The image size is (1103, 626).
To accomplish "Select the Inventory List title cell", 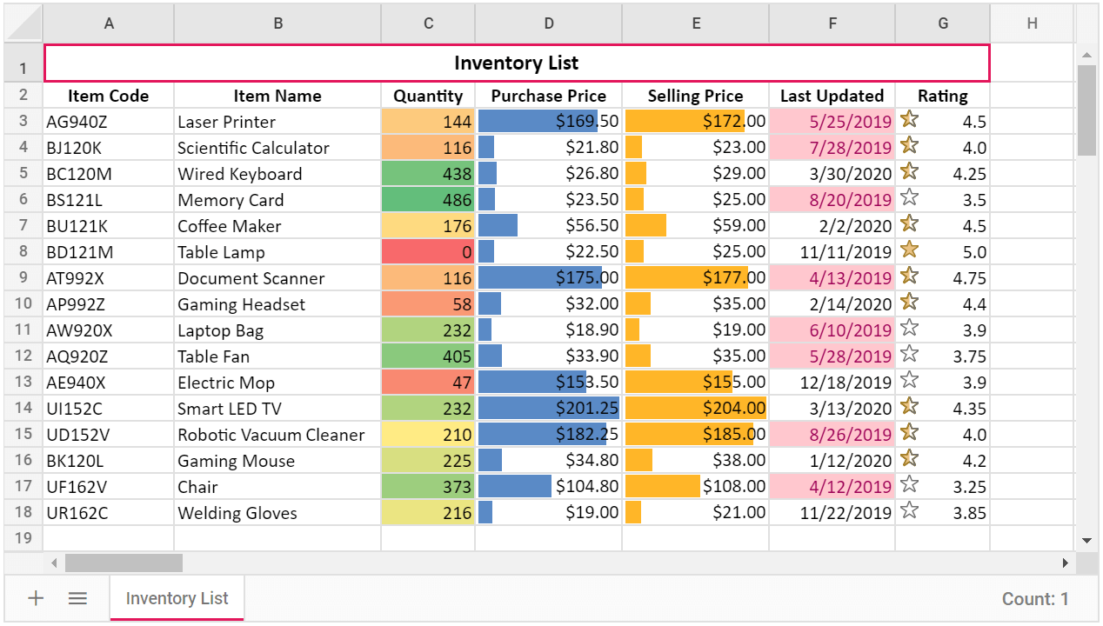I will (516, 63).
